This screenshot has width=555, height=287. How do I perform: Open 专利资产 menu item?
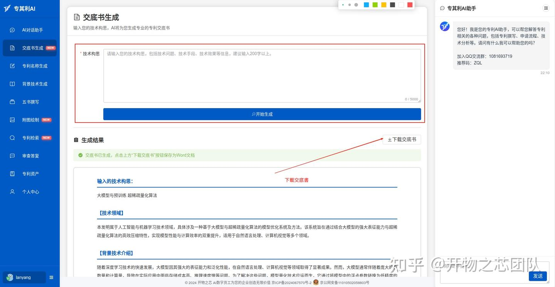(30, 174)
